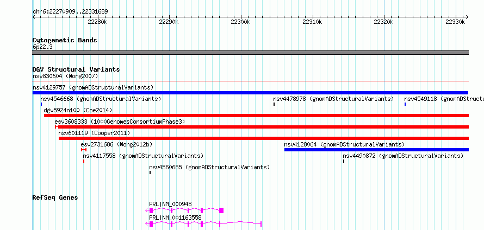Click the red nsv601119 variant bar
Viewport: 484px width, 230px height.
tap(264, 138)
